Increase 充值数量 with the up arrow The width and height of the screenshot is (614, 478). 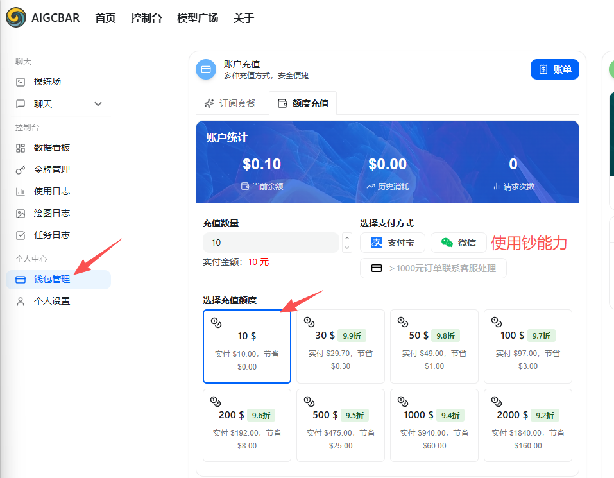pos(347,237)
